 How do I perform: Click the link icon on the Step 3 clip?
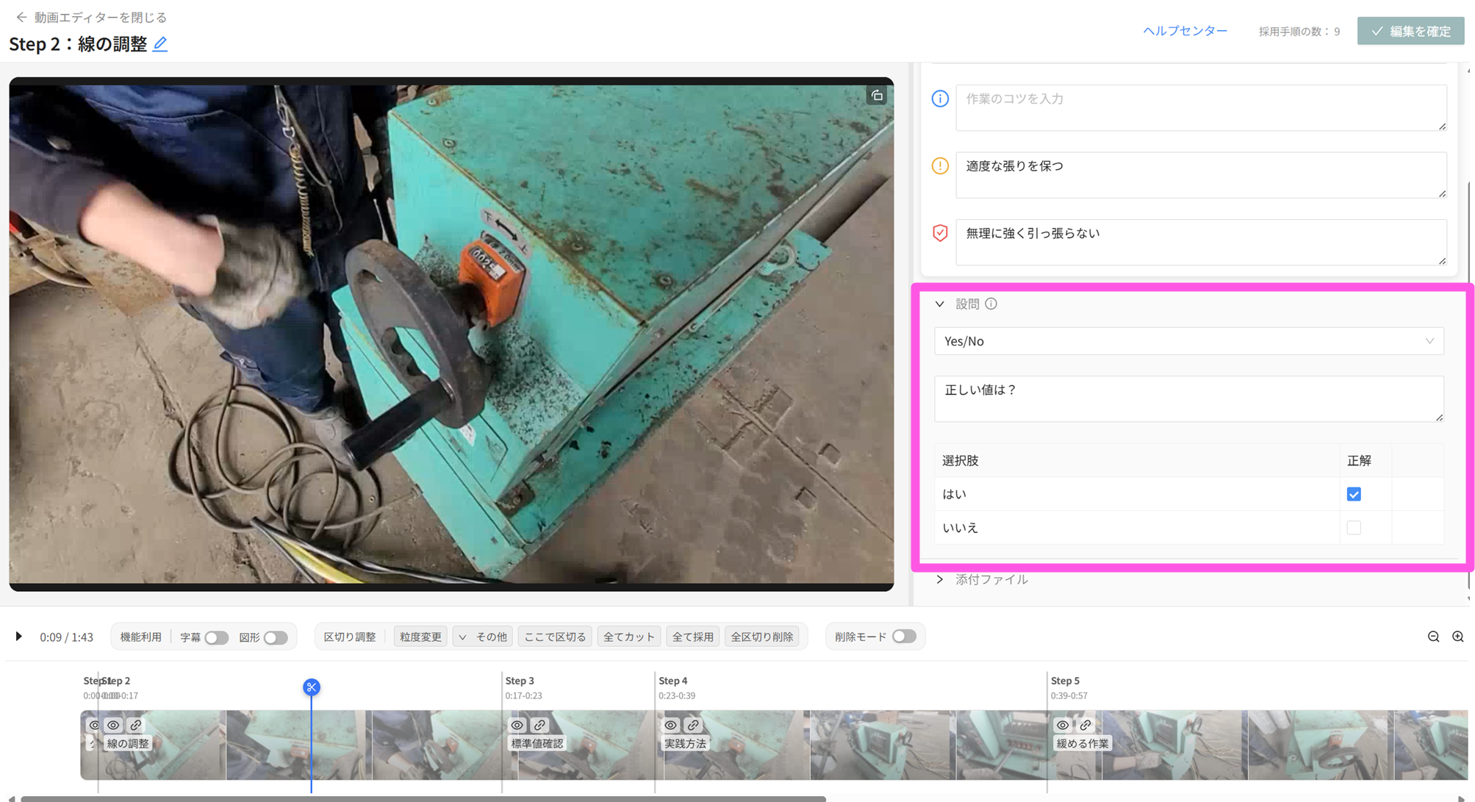click(x=540, y=725)
